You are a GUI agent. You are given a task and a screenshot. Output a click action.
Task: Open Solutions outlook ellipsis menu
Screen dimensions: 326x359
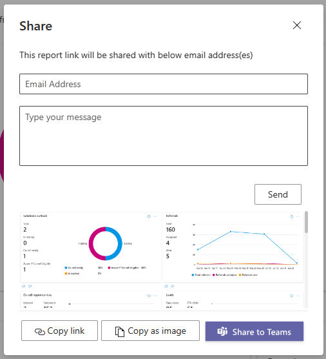pos(155,216)
